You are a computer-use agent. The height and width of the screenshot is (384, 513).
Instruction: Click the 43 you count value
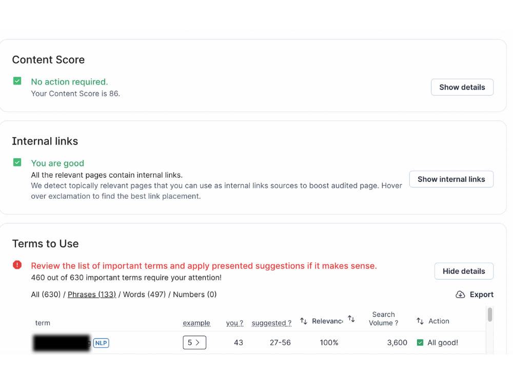(239, 343)
